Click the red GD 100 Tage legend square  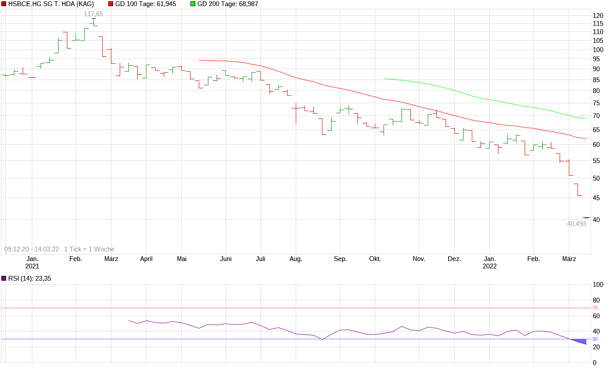tap(111, 4)
